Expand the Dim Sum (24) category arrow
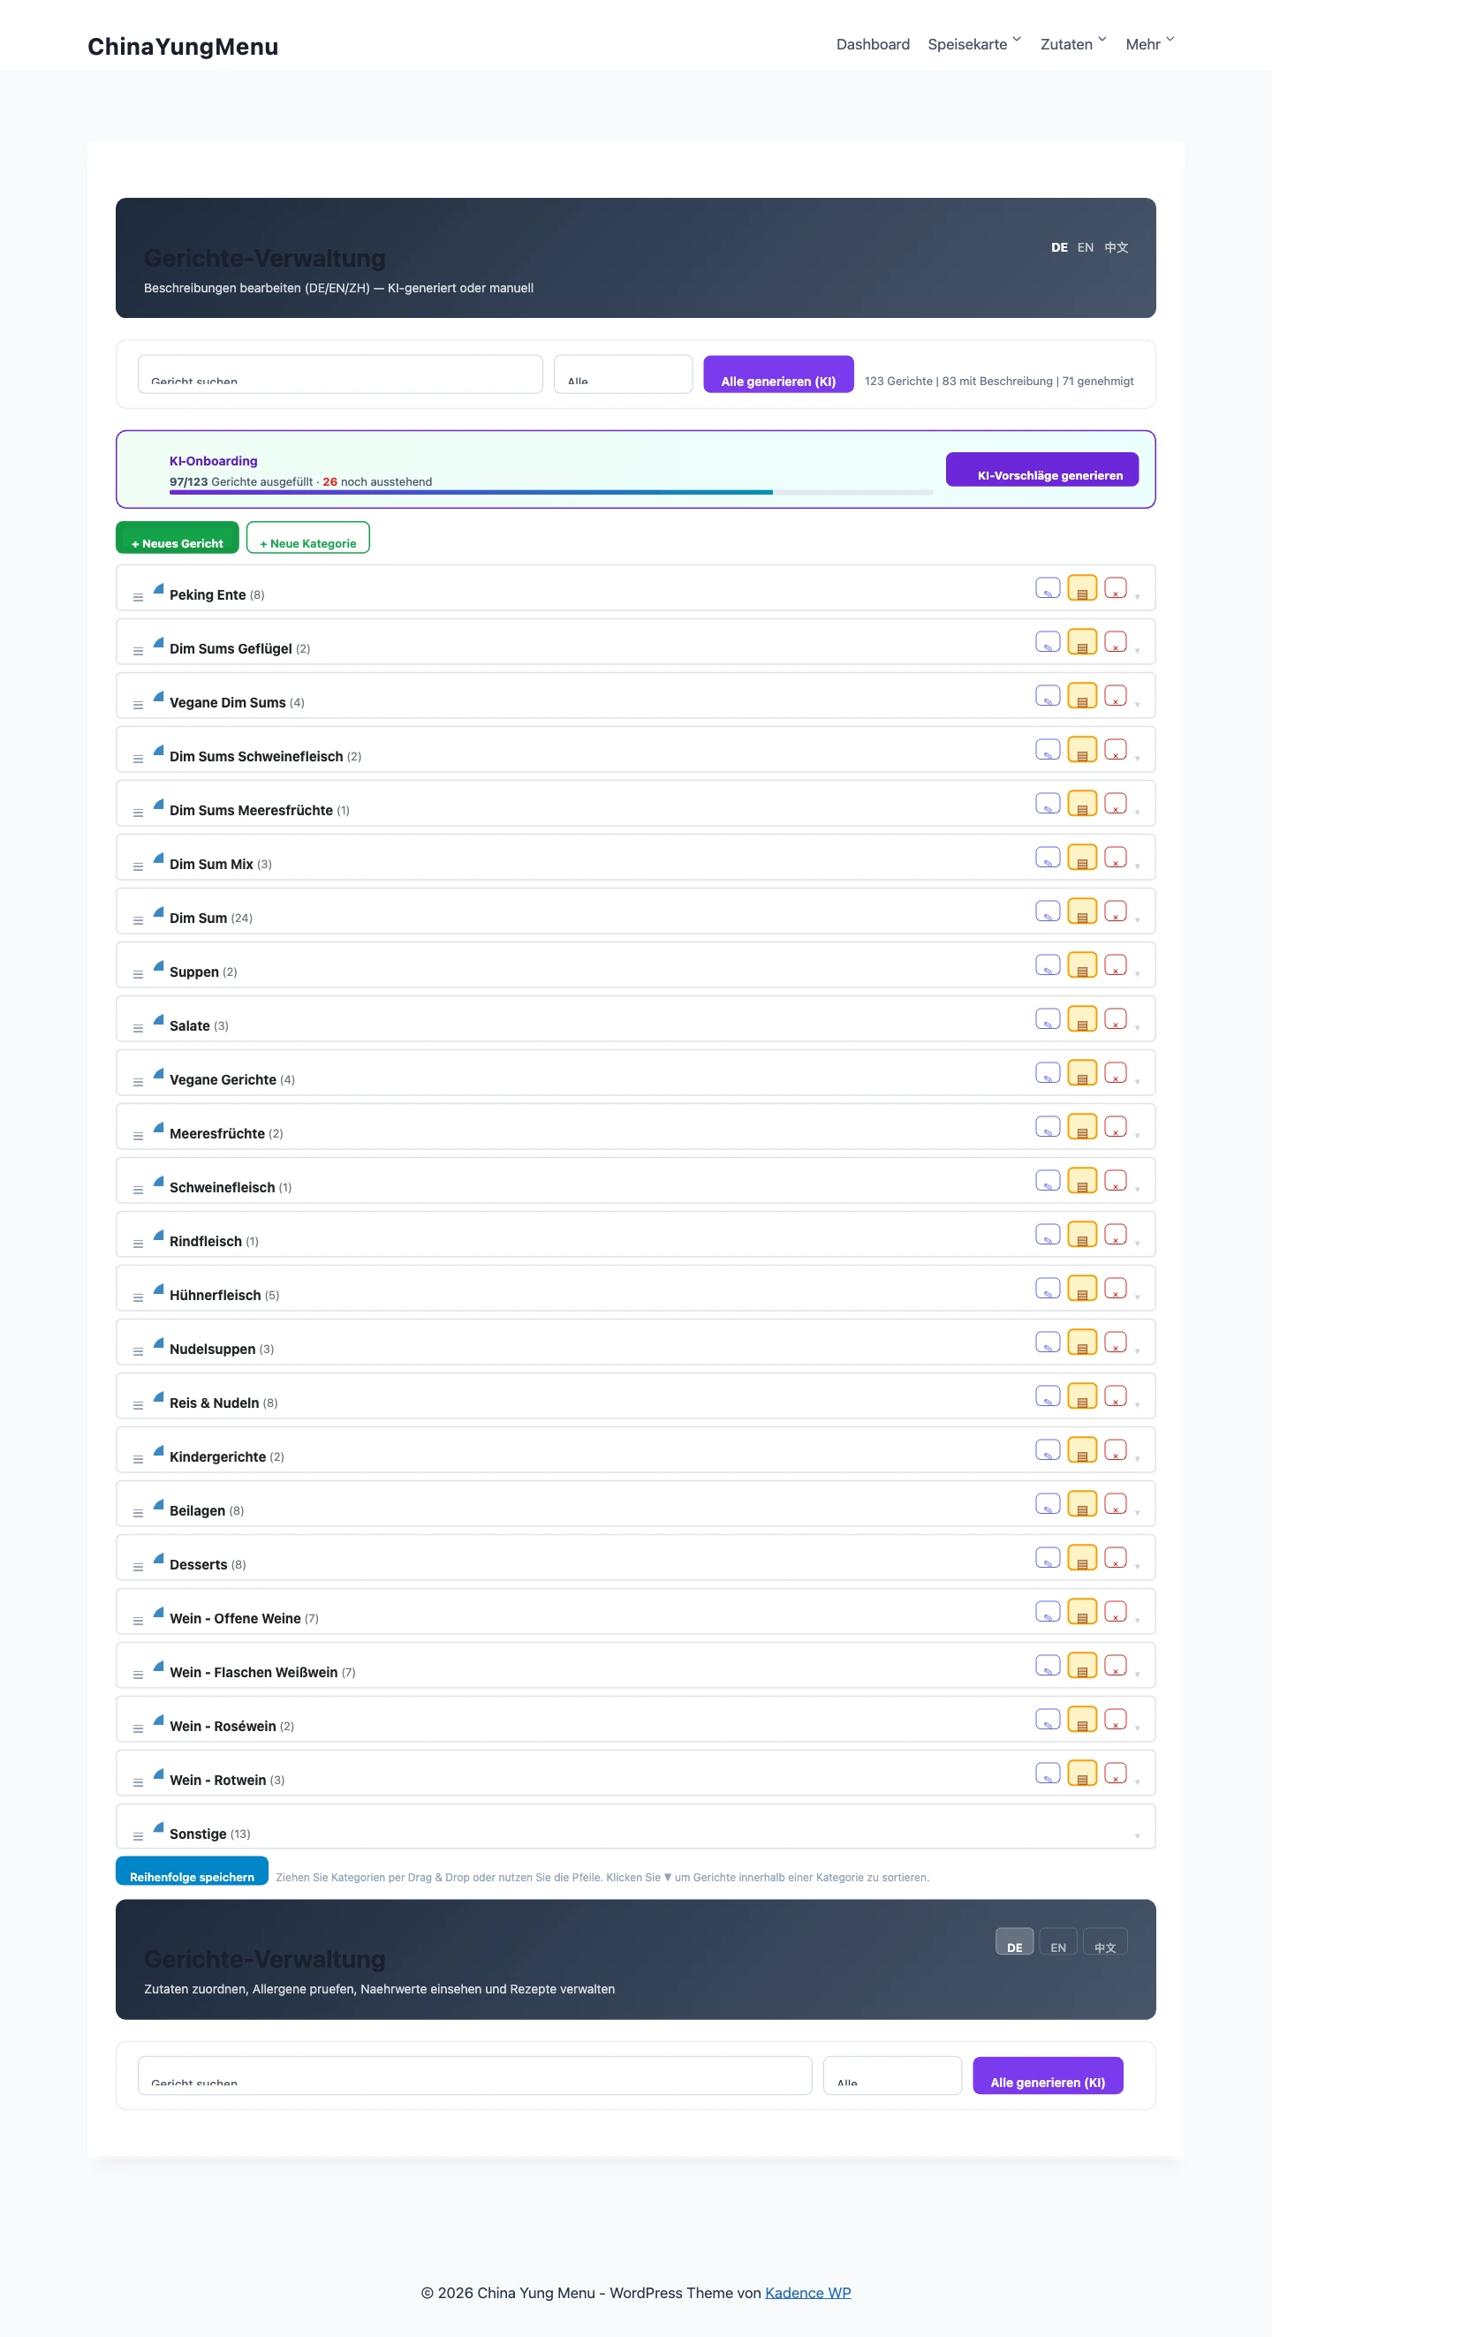This screenshot has width=1484, height=2337. (x=1138, y=920)
